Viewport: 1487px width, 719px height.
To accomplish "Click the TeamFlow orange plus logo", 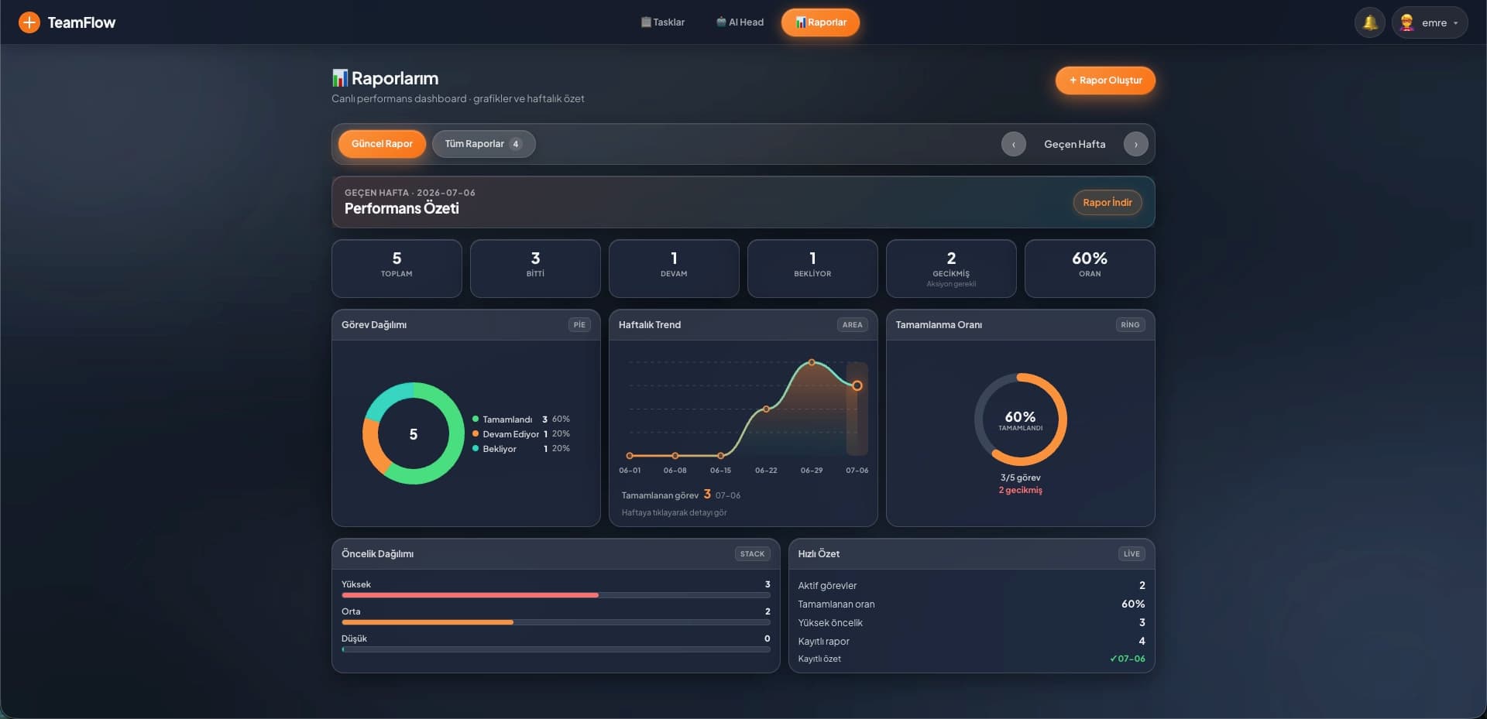I will pyautogui.click(x=29, y=22).
